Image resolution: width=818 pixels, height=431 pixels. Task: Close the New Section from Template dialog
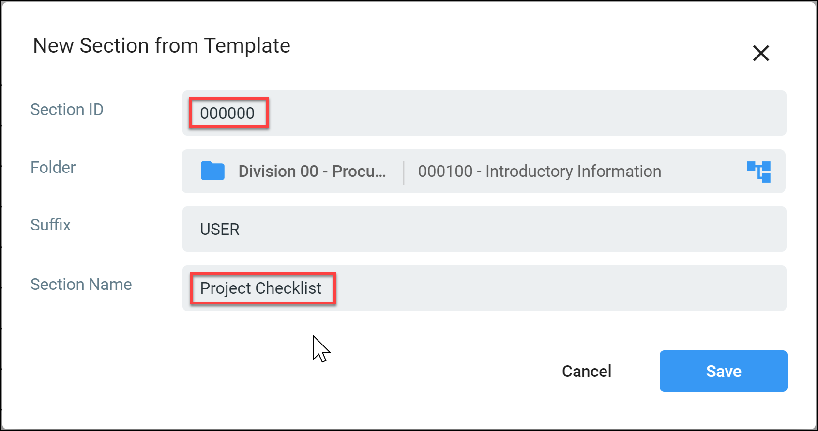[x=761, y=53]
